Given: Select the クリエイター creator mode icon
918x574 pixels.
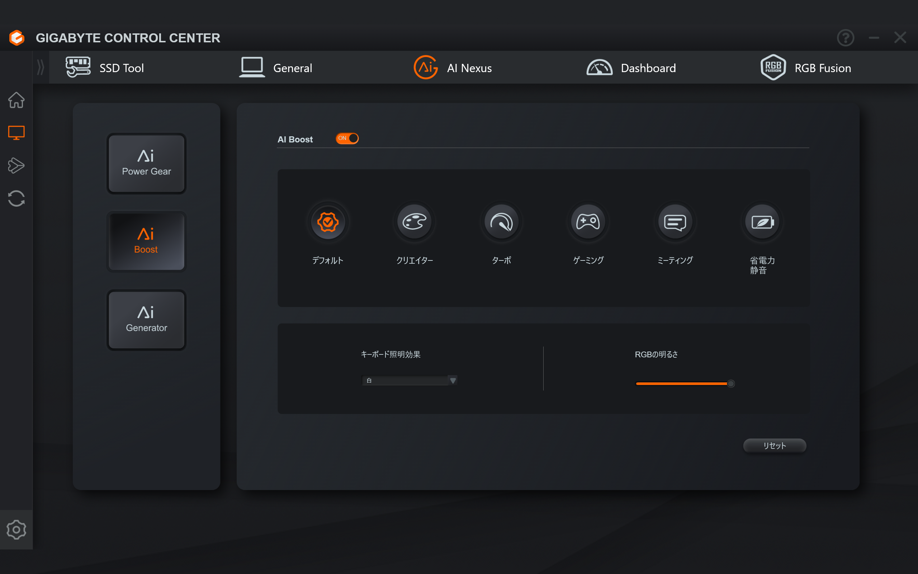Looking at the screenshot, I should coord(414,222).
